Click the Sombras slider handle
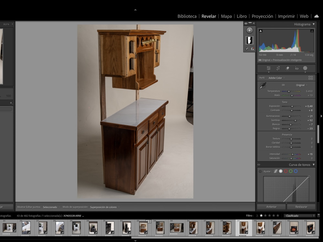Image resolution: width=323 pixels, height=242 pixels. click(295, 120)
